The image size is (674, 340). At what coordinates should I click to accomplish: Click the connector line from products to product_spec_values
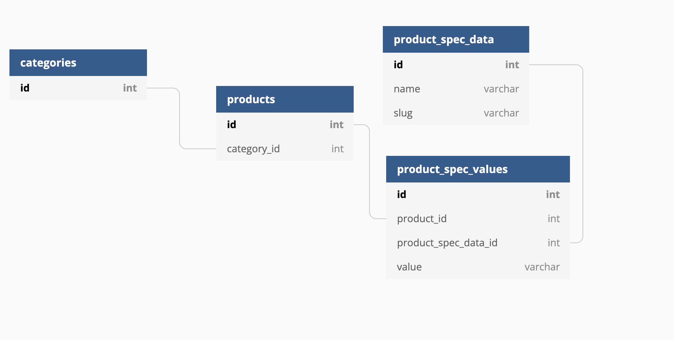point(370,172)
